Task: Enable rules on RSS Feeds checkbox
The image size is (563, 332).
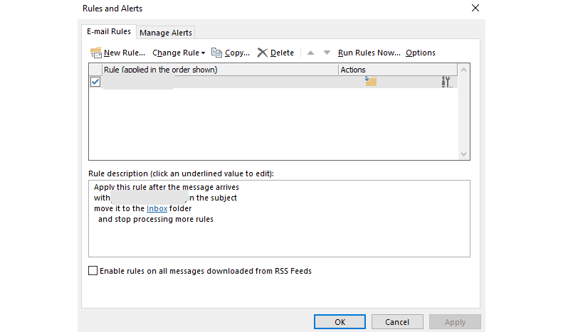Action: [x=93, y=271]
